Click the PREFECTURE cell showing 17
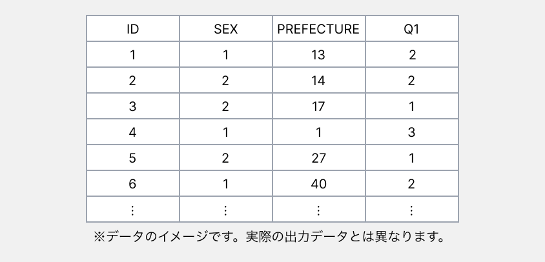This screenshot has width=545, height=262. click(318, 106)
